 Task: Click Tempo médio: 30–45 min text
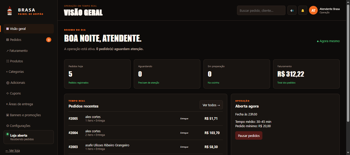253,122
